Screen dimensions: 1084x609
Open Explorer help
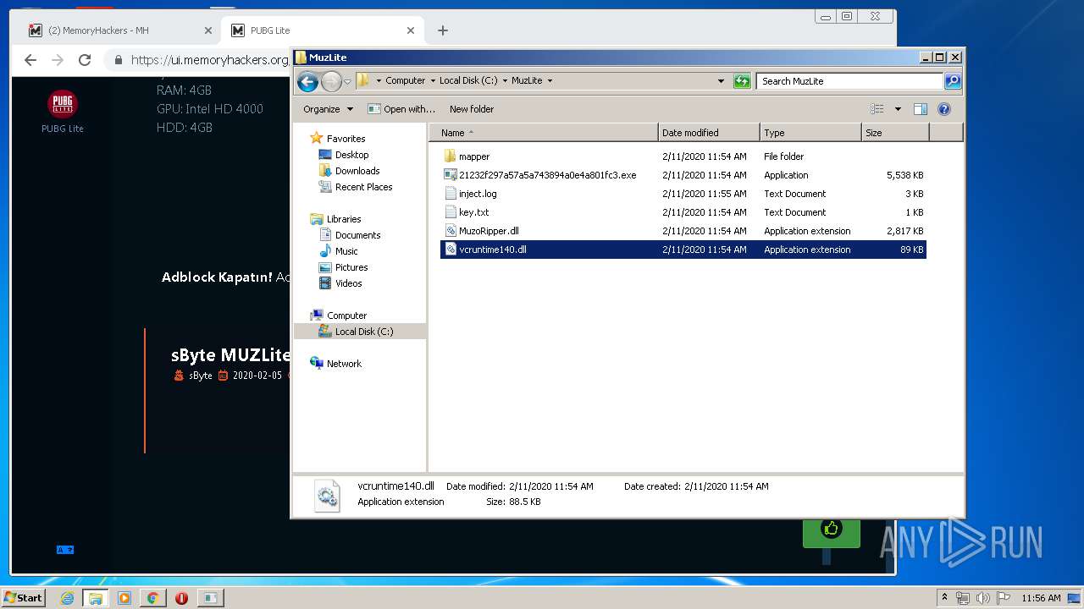click(944, 109)
